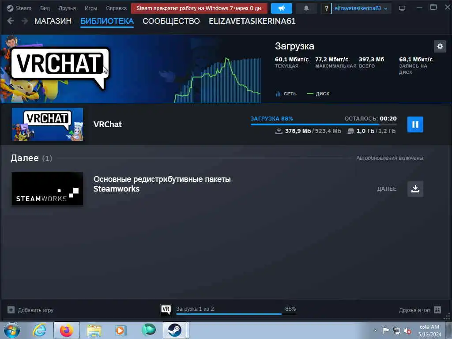Switch to the СООБЩЕСТВО tab

pos(171,21)
